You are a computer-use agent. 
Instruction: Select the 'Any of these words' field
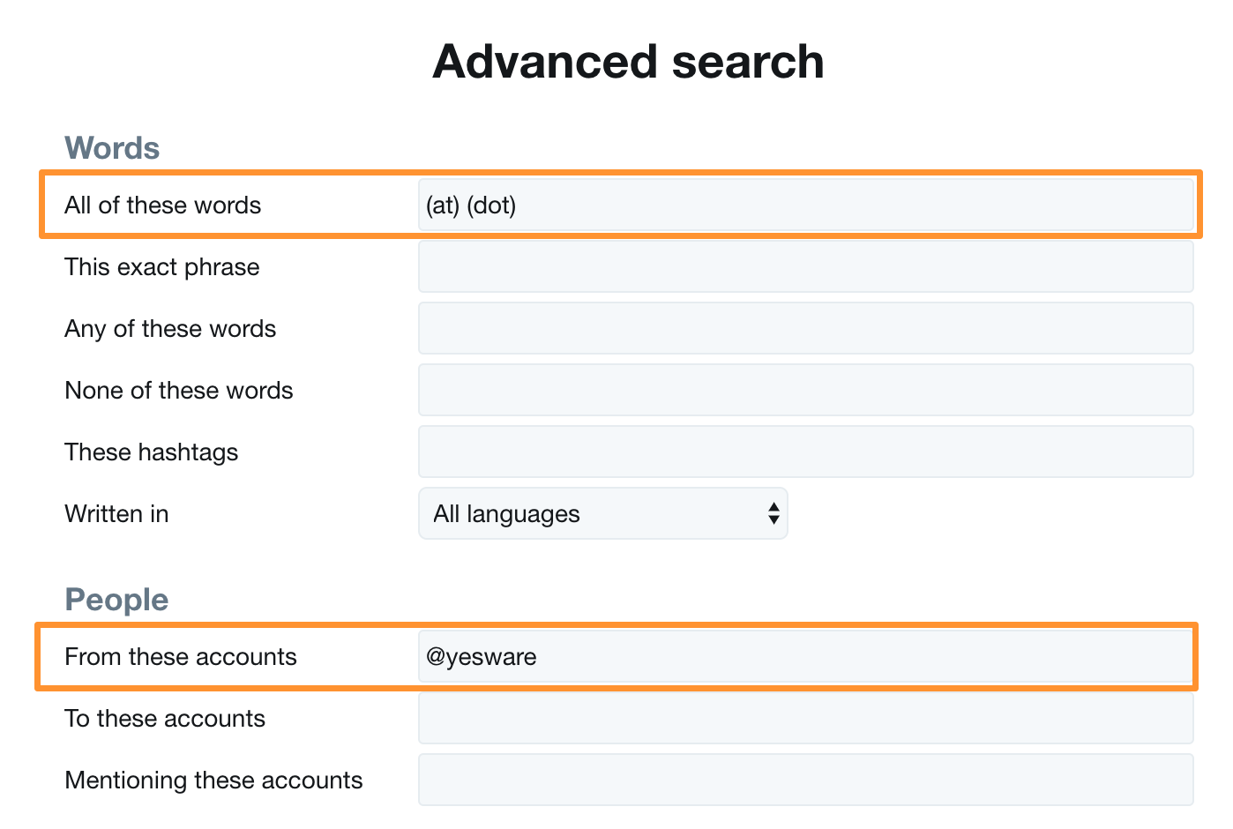[x=805, y=328]
